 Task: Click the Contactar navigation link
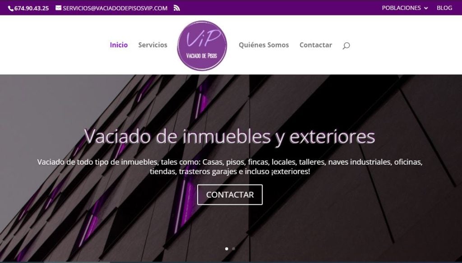point(315,45)
